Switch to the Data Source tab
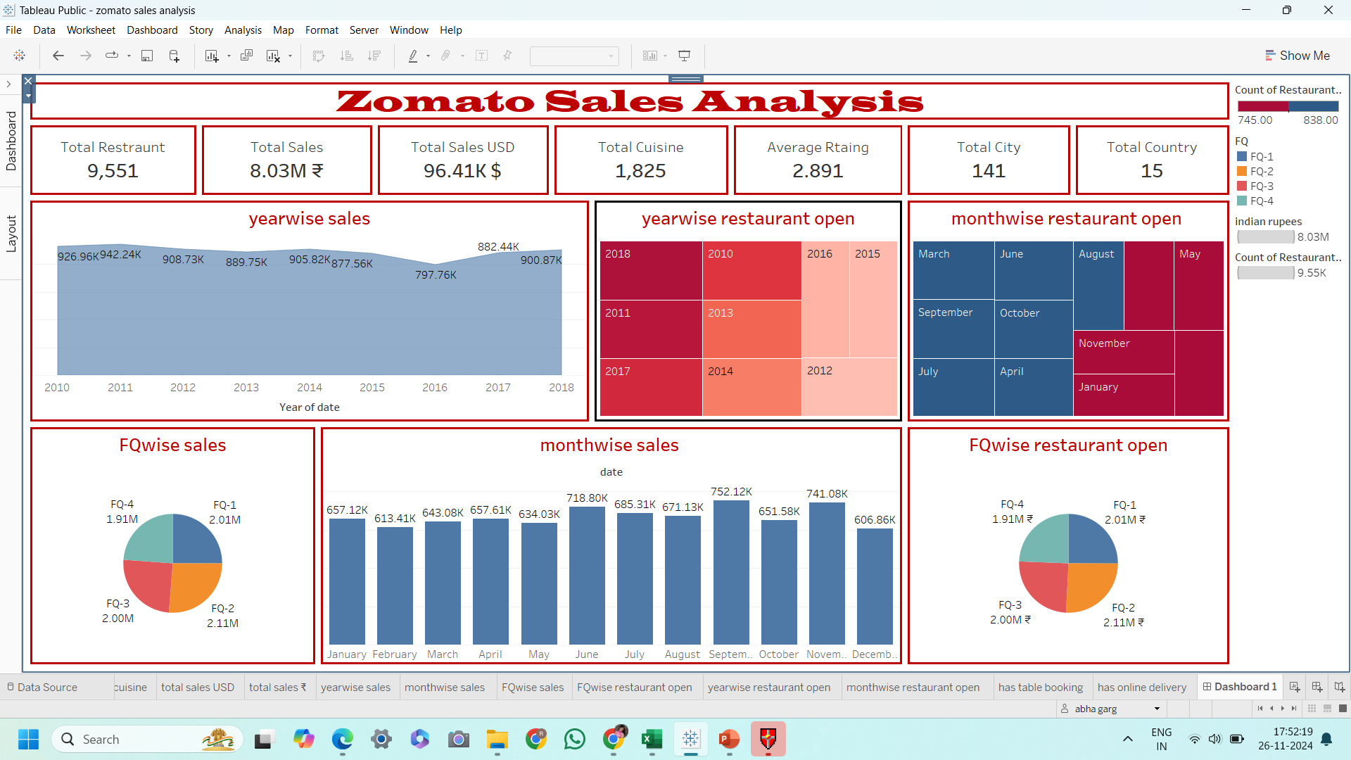 click(42, 687)
